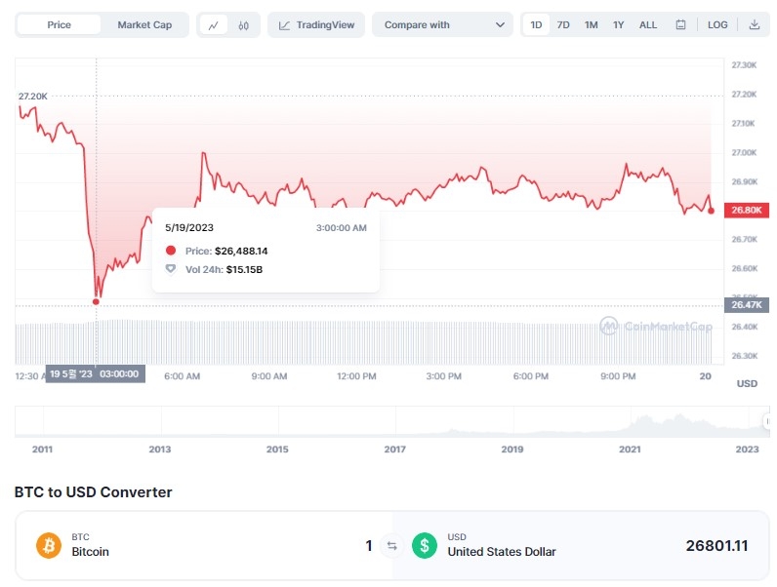Select the 1Y time range
777x587 pixels.
[x=618, y=24]
